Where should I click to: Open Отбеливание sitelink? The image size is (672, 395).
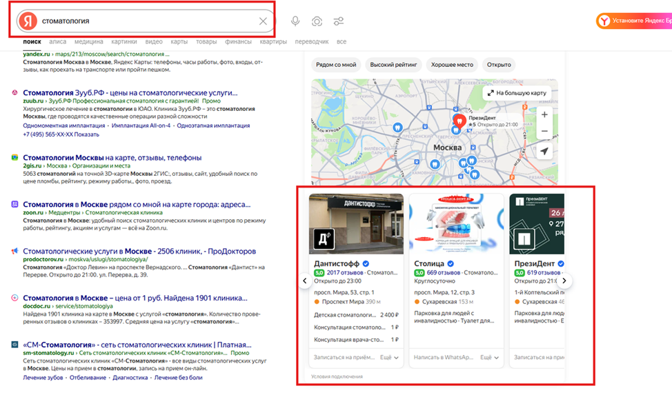click(x=88, y=378)
